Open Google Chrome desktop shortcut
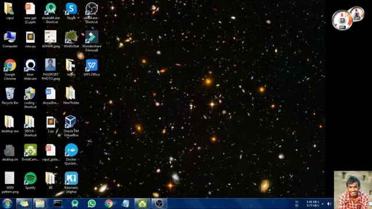This screenshot has height=209, width=372. point(10,66)
